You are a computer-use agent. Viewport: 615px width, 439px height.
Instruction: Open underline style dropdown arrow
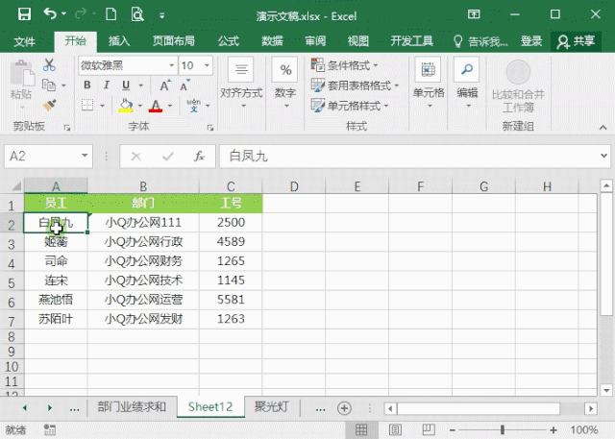[141, 85]
